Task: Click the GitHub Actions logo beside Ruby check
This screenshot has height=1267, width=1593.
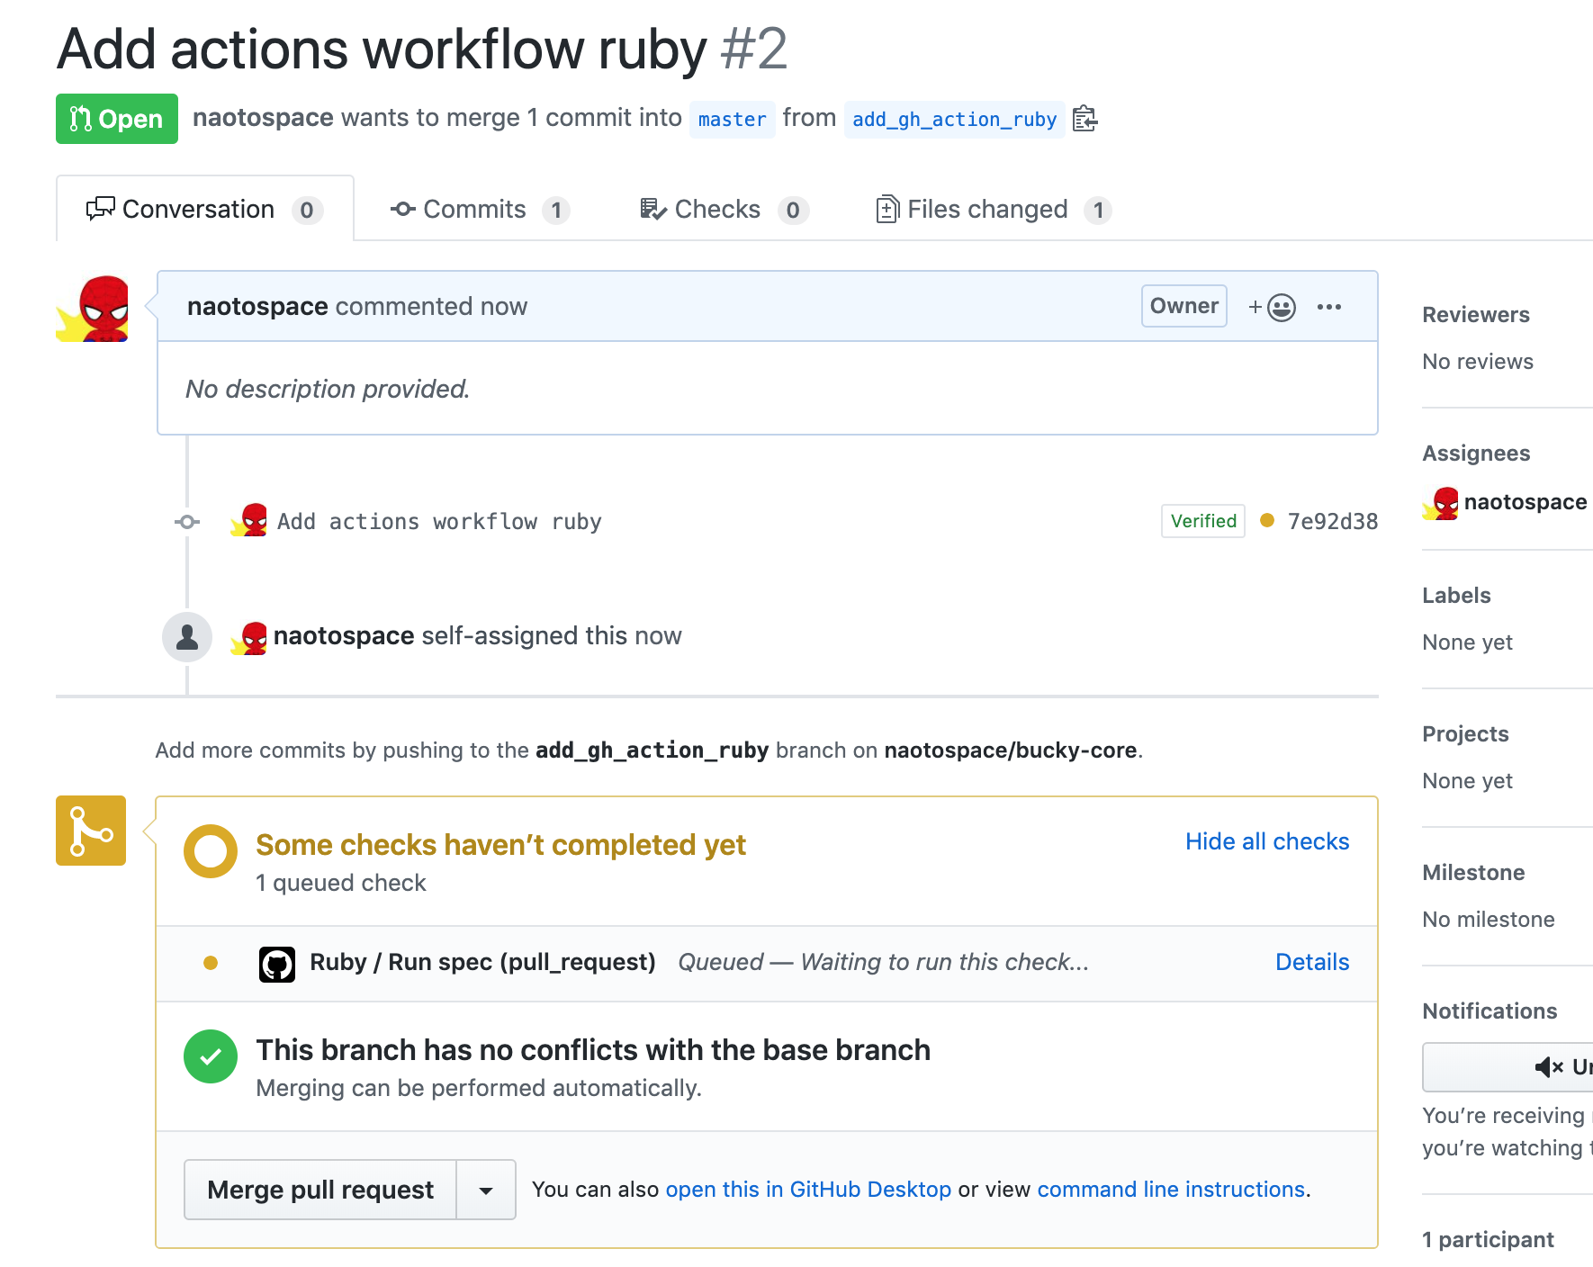Action: [277, 964]
